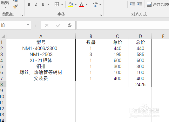Viewport: 169px width, 122px height.
Task: Select column C header
Action: 117,36
